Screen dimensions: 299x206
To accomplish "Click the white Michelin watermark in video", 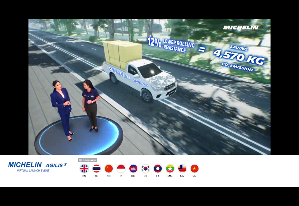I will tap(241, 27).
